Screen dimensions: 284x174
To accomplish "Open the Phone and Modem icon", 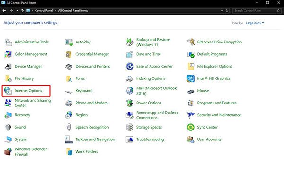I will (x=69, y=103).
